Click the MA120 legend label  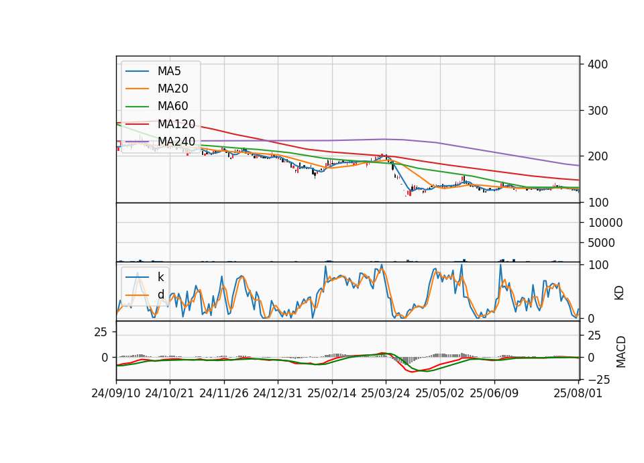point(176,123)
